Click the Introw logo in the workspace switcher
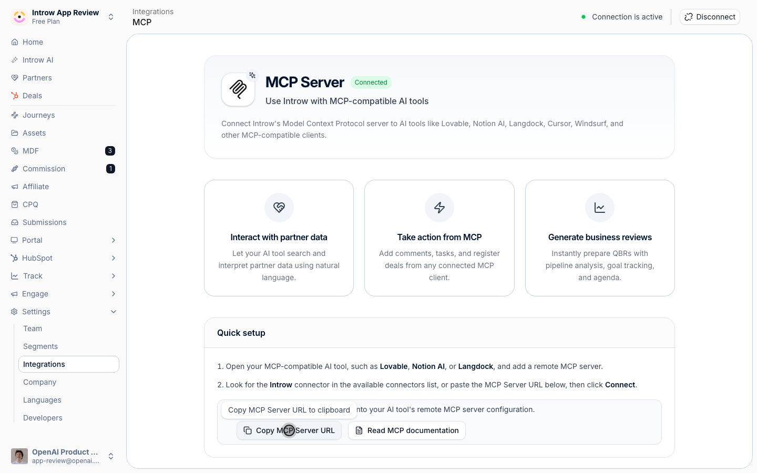Screen dimensions: 757x473 coord(19,17)
